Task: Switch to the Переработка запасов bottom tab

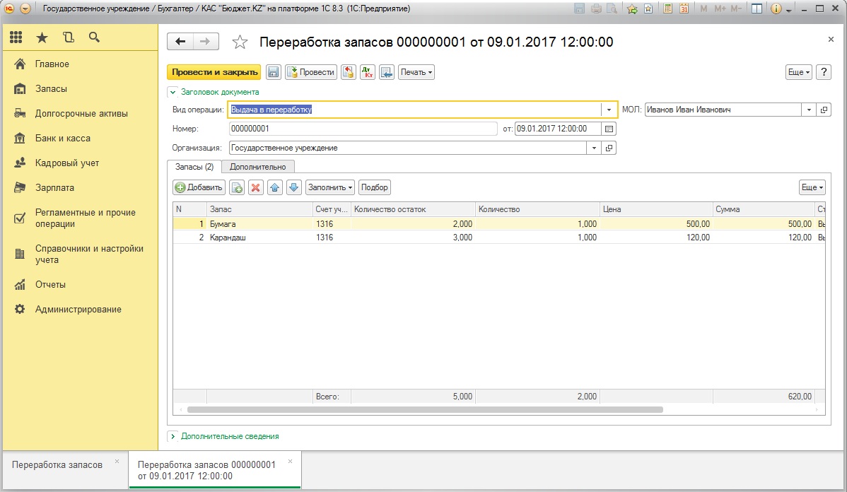Action: [x=57, y=464]
